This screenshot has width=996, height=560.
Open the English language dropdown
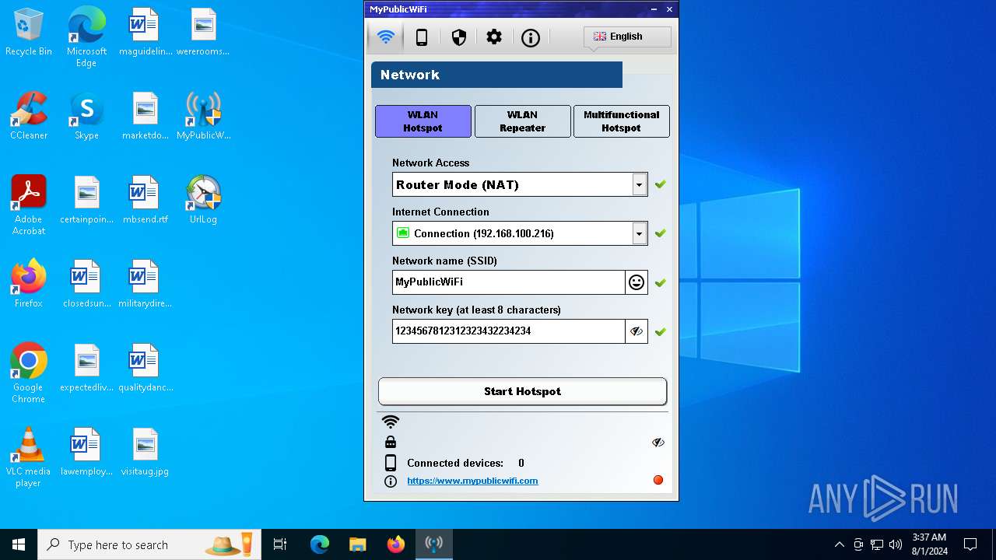coord(627,37)
